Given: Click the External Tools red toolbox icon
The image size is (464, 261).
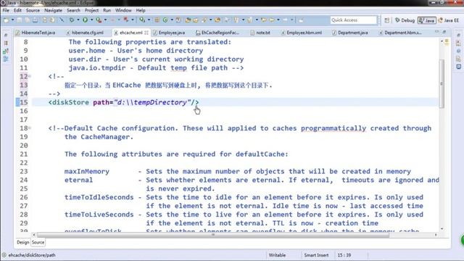Looking at the screenshot, I should point(126,20).
